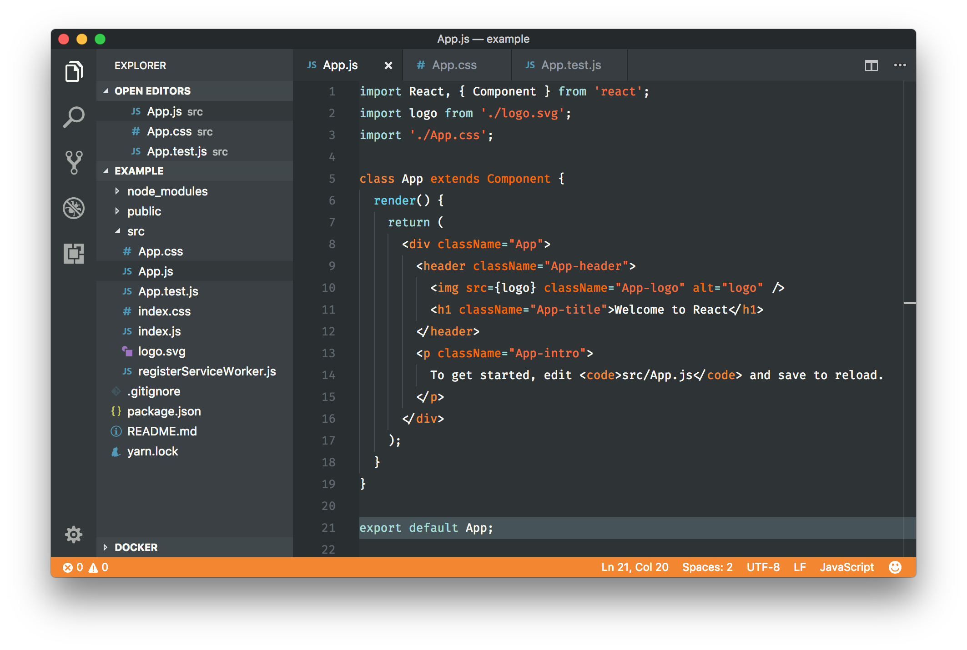Viewport: 967px width, 650px height.
Task: Open the Explorer view in activity bar
Action: coord(74,71)
